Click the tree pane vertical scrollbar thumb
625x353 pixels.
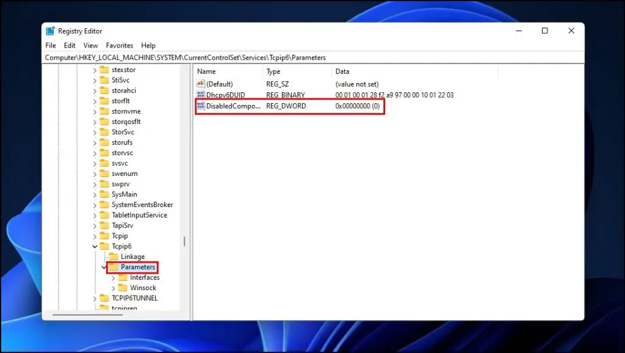click(184, 241)
